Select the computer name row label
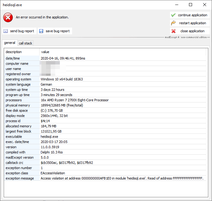This screenshot has width=212, height=201. [x=17, y=64]
